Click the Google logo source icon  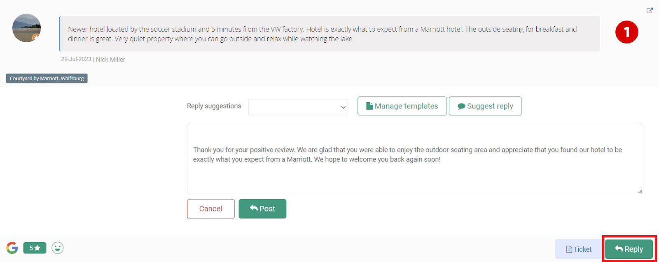coord(12,248)
